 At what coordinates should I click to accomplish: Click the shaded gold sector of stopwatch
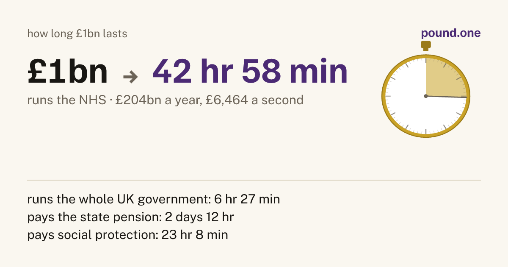coord(444,78)
